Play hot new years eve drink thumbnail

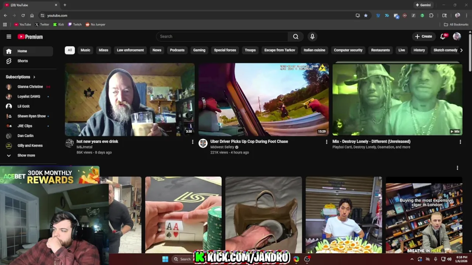129,99
